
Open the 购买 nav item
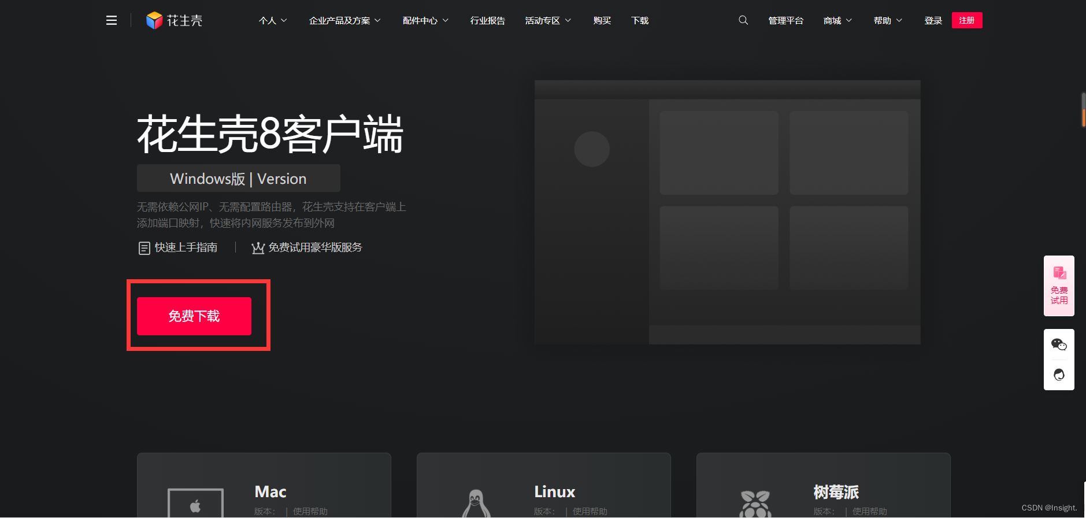602,21
